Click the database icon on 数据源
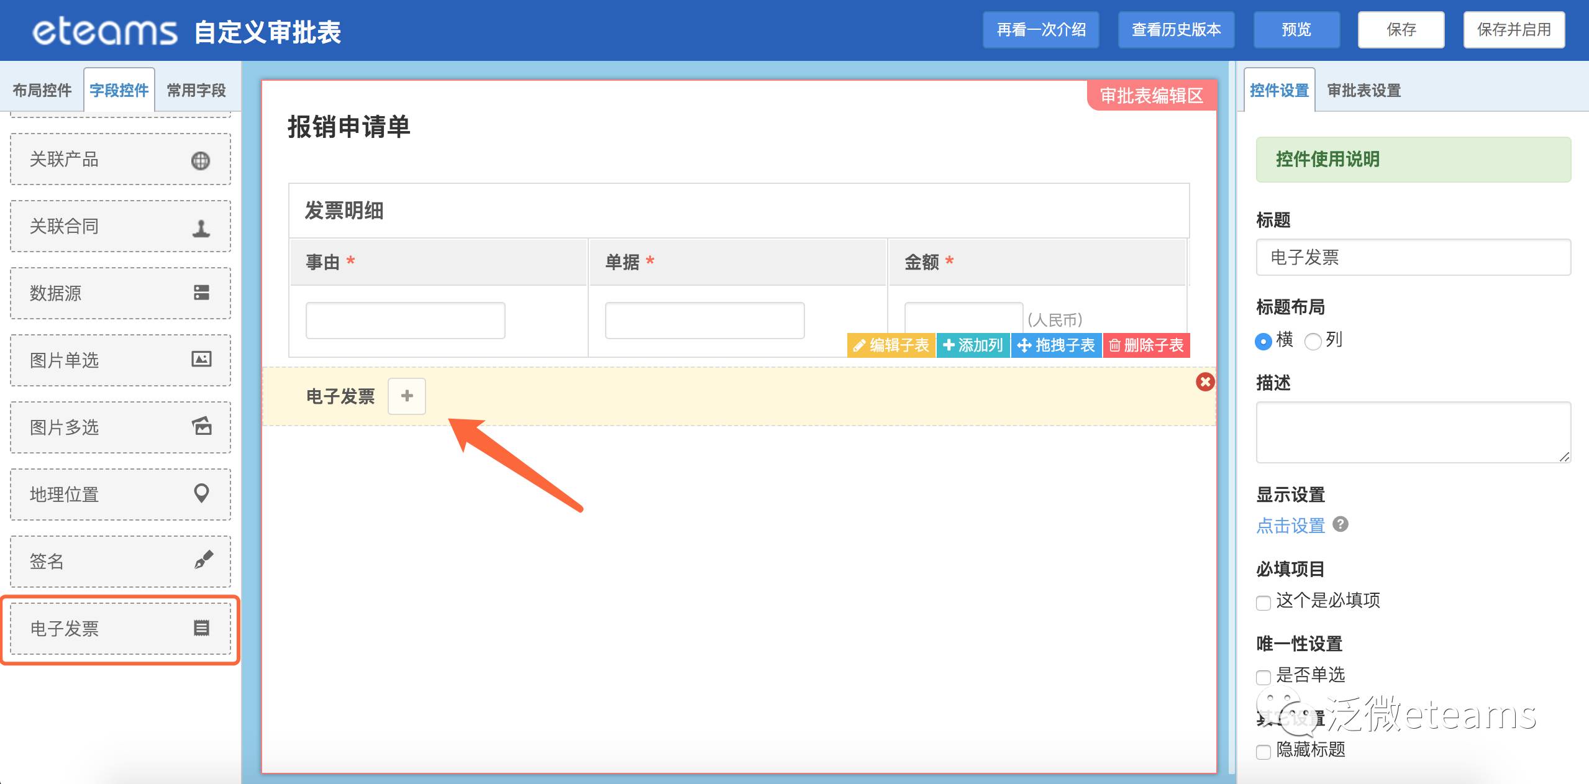Image resolution: width=1589 pixels, height=784 pixels. (201, 293)
